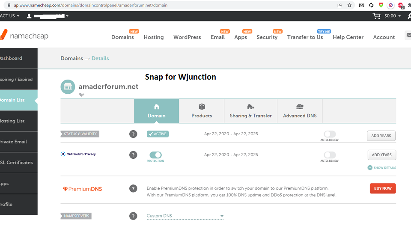This screenshot has height=229, width=411.
Task: Click the Status & Validity label
Action: [x=80, y=134]
